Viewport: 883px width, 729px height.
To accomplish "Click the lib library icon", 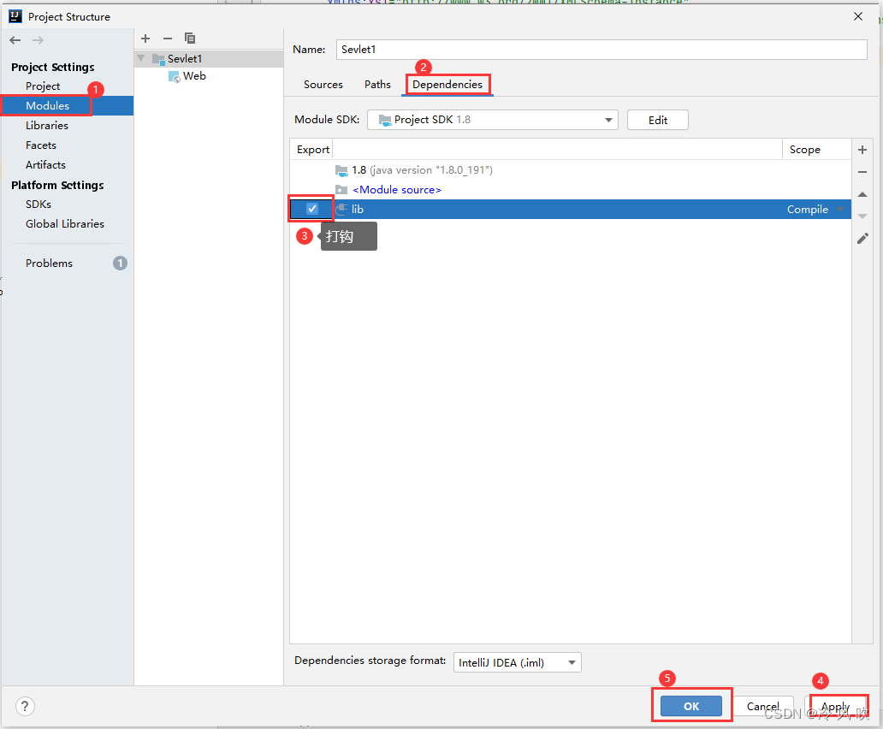I will (x=341, y=210).
